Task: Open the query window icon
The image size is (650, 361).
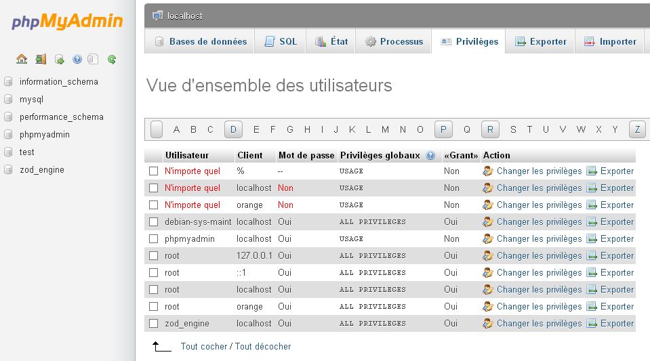Action: pos(59,60)
